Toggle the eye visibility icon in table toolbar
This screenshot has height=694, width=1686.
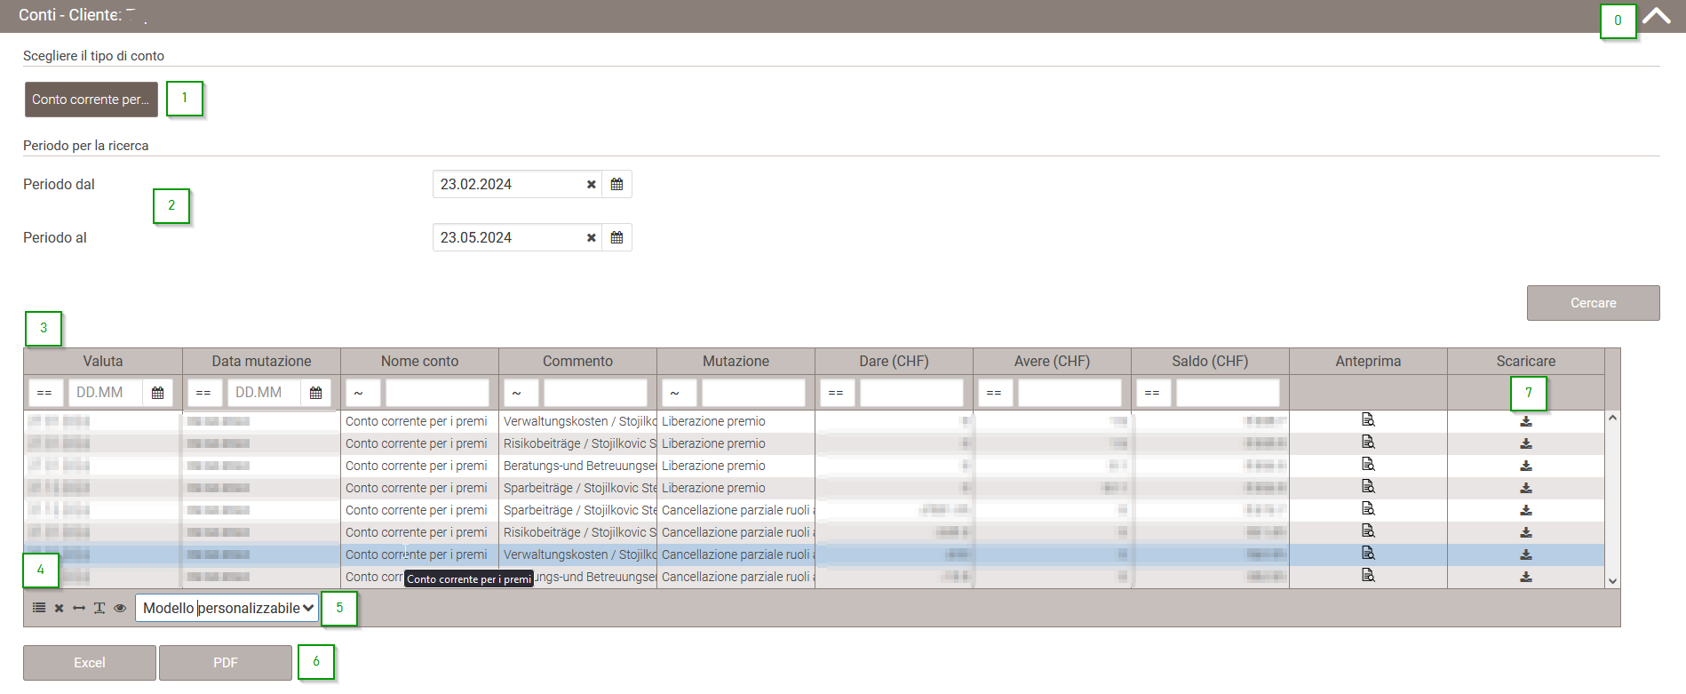point(120,608)
